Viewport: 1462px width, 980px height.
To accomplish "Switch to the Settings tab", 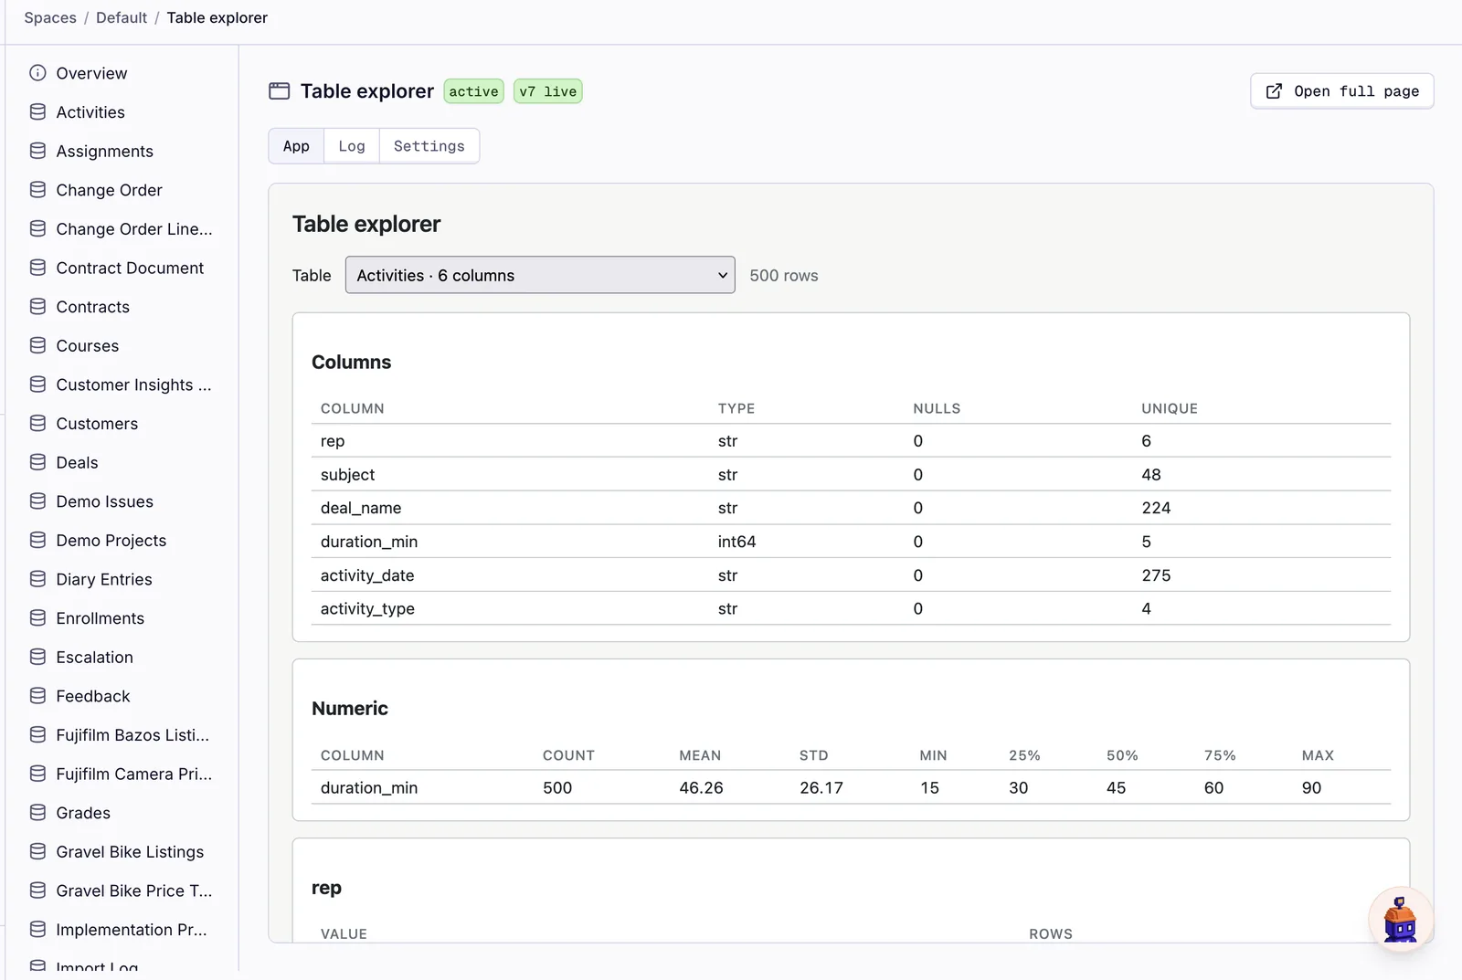I will point(429,146).
